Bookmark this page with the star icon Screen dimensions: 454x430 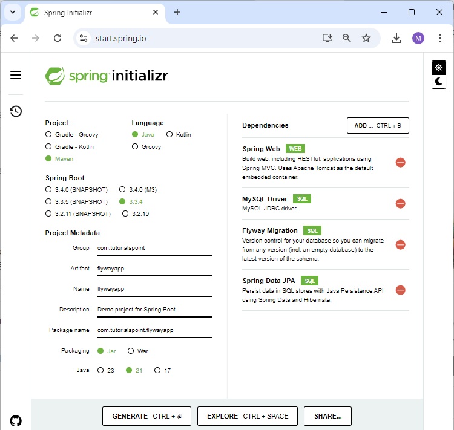pyautogui.click(x=366, y=38)
